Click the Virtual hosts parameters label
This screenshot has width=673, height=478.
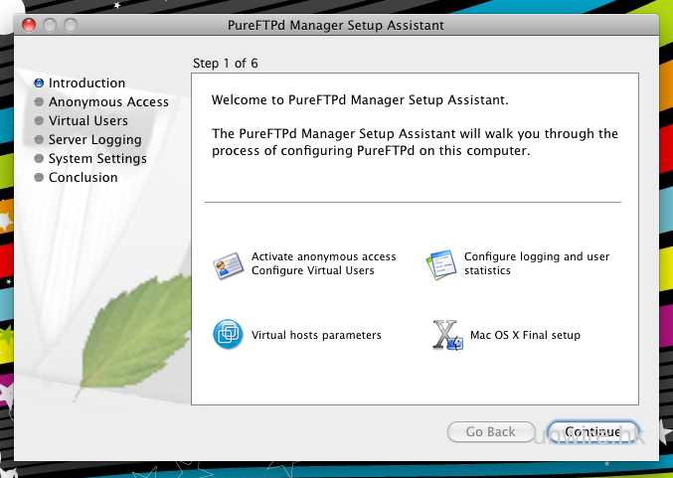316,336
